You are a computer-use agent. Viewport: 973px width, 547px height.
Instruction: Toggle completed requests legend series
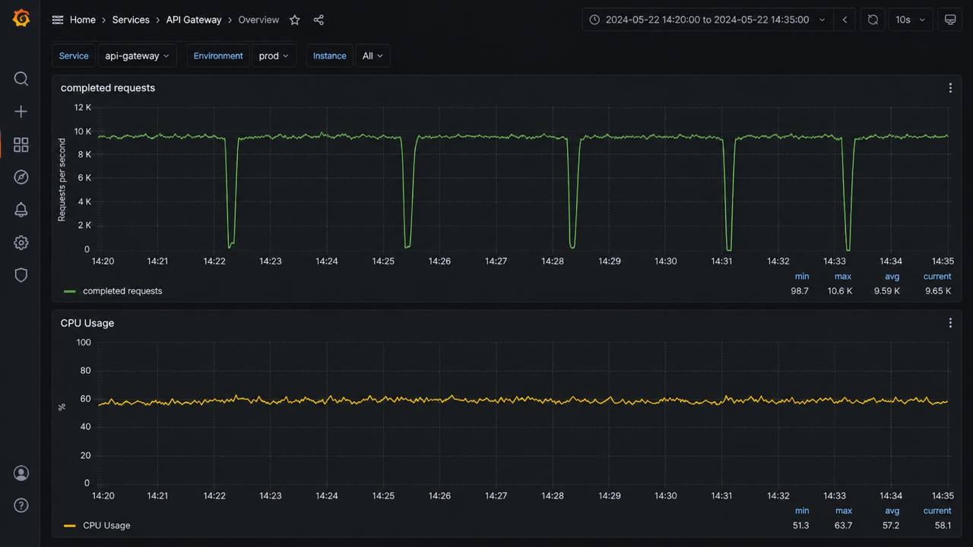coord(122,291)
